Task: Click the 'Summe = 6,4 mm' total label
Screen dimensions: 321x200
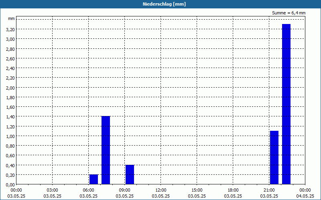Action: (288, 13)
